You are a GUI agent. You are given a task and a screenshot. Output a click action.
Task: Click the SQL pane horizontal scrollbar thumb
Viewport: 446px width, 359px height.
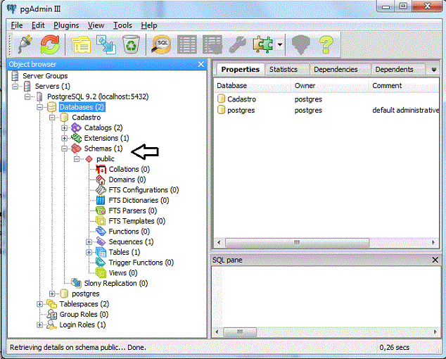click(x=240, y=332)
